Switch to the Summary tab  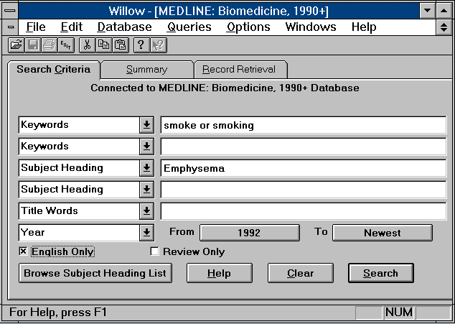pos(147,70)
